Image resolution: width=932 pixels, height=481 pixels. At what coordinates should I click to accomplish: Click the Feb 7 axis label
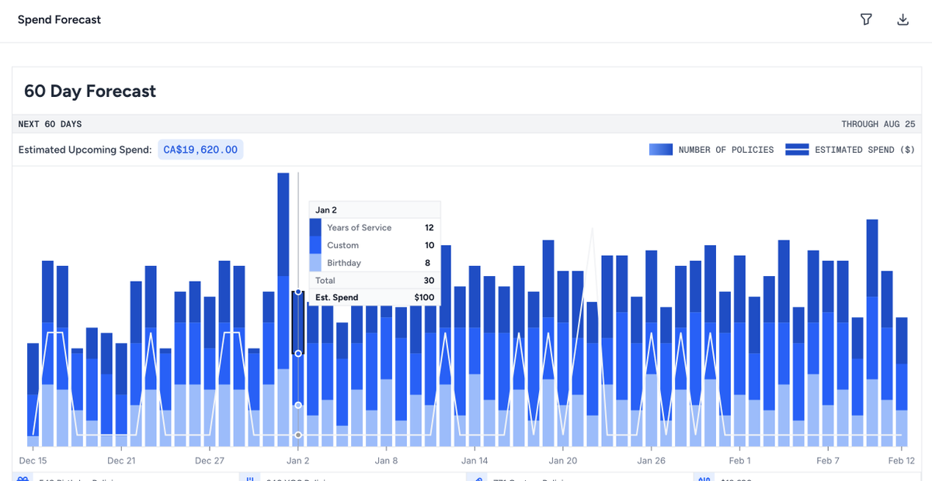coord(828,461)
